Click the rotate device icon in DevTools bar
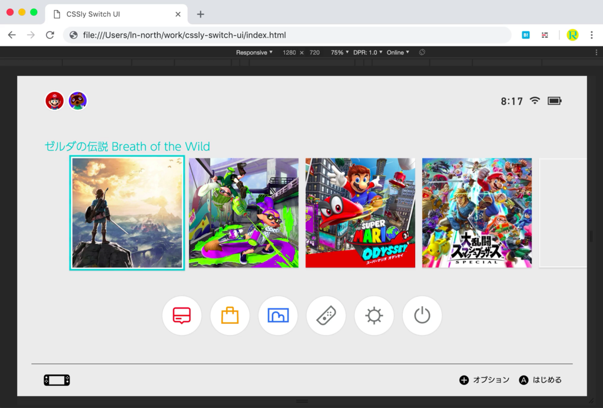 coord(422,52)
